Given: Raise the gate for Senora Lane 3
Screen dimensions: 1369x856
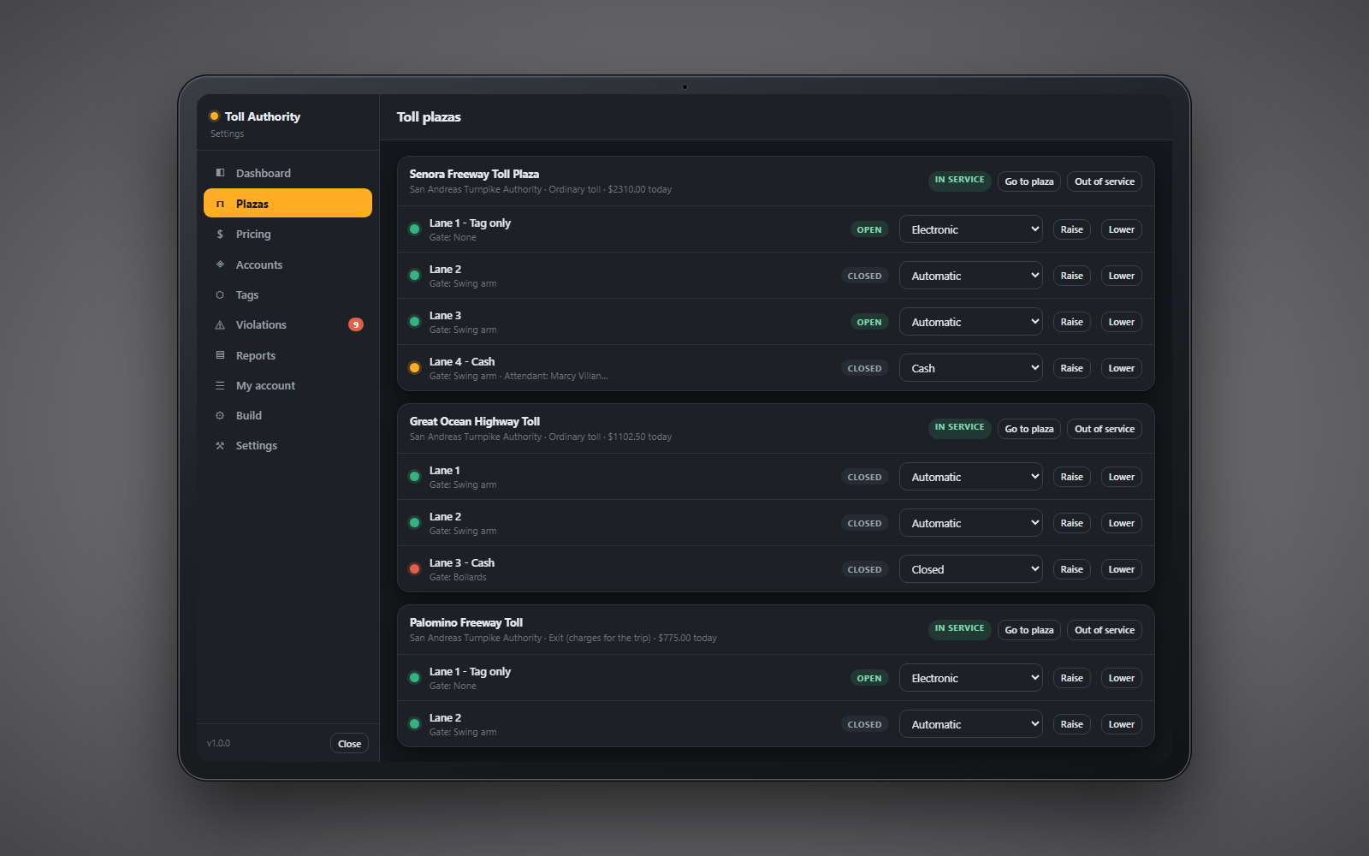Looking at the screenshot, I should click(1072, 322).
